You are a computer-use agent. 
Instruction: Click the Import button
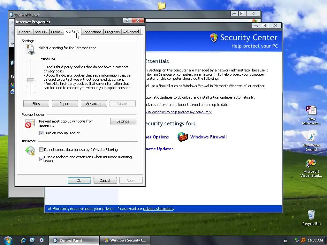pos(65,104)
